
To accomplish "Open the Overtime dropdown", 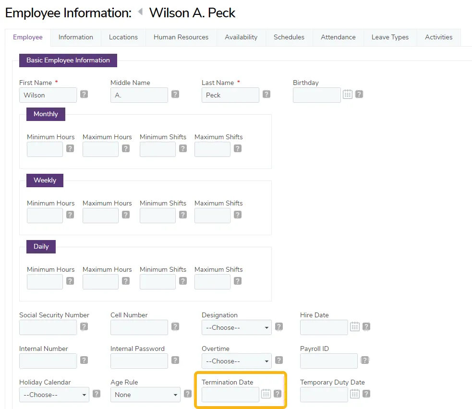I will [237, 361].
